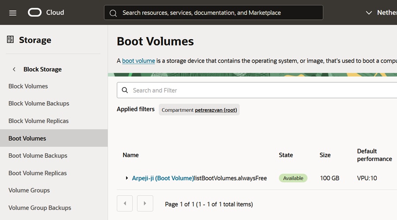Viewport: 397px width, 220px height.
Task: Click the Search and Filter magnifier icon
Action: coord(125,90)
